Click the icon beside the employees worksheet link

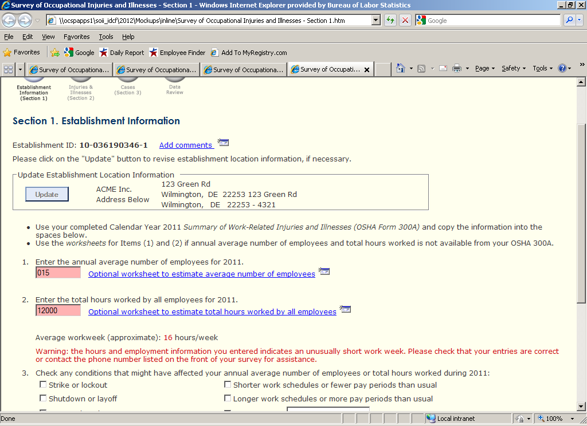[x=324, y=271]
